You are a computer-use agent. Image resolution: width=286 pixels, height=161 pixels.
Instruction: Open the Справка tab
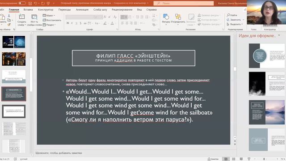tap(151, 9)
